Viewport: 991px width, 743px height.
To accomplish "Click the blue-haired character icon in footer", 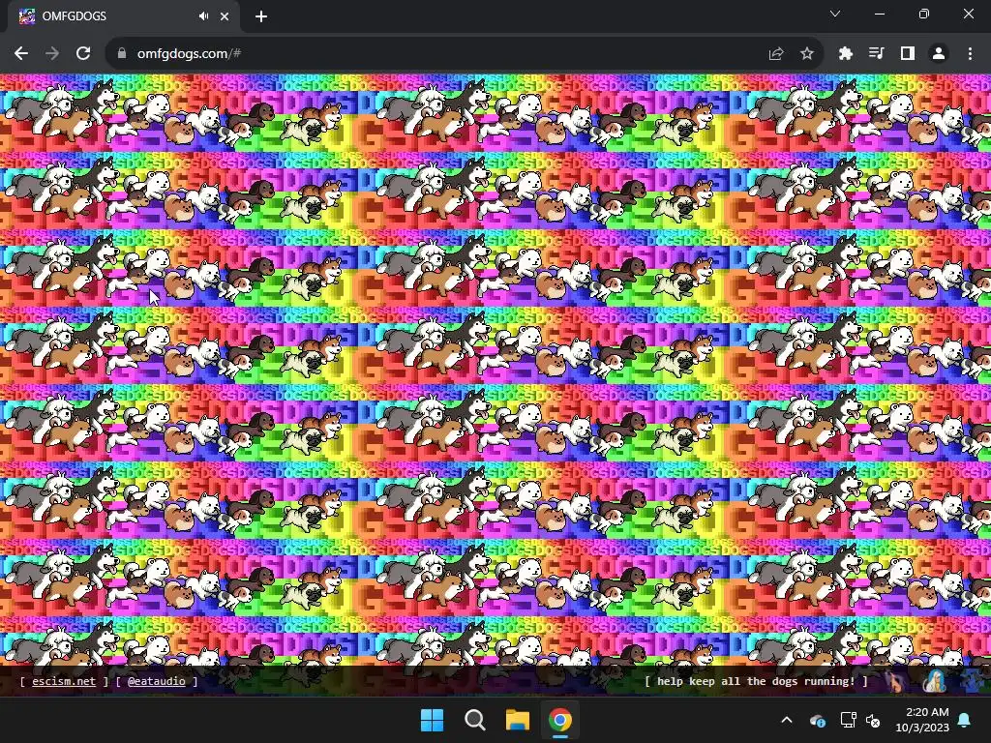I will [x=934, y=681].
